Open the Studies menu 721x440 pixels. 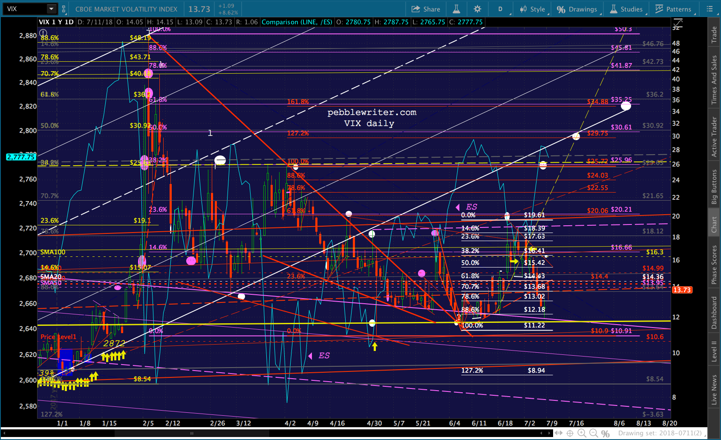pyautogui.click(x=626, y=9)
